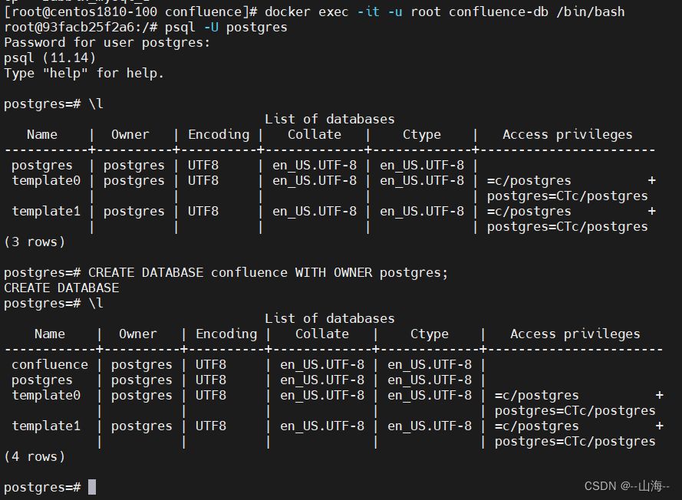Click the second 'List of databases' heading
The width and height of the screenshot is (682, 500).
[x=330, y=318]
